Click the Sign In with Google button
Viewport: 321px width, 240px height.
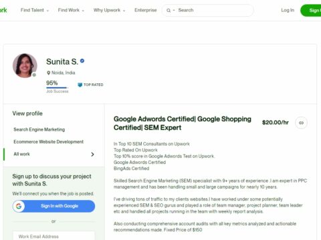[x=53, y=206]
